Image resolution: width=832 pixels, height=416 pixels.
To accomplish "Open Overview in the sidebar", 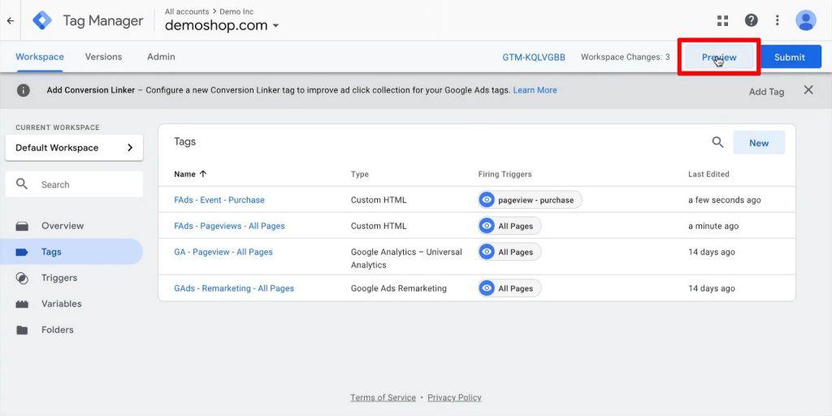I will [x=63, y=226].
